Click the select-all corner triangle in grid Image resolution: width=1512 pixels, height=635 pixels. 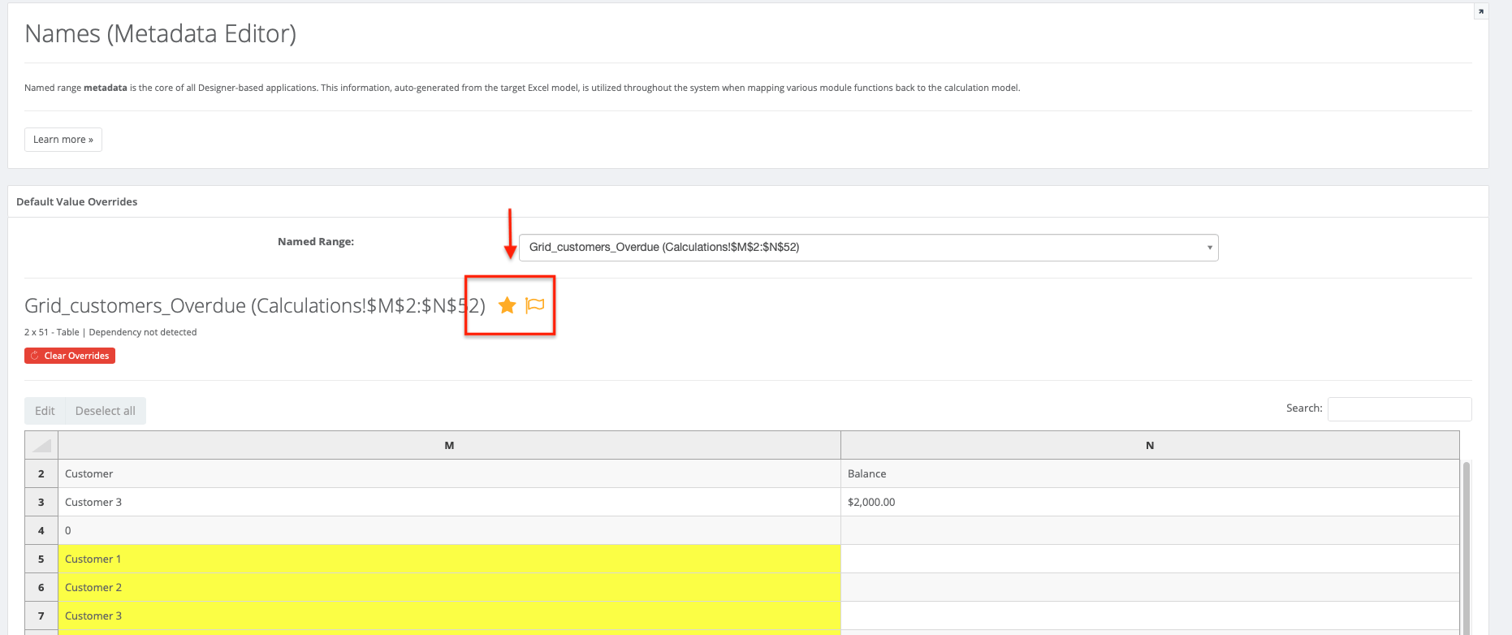pyautogui.click(x=41, y=445)
